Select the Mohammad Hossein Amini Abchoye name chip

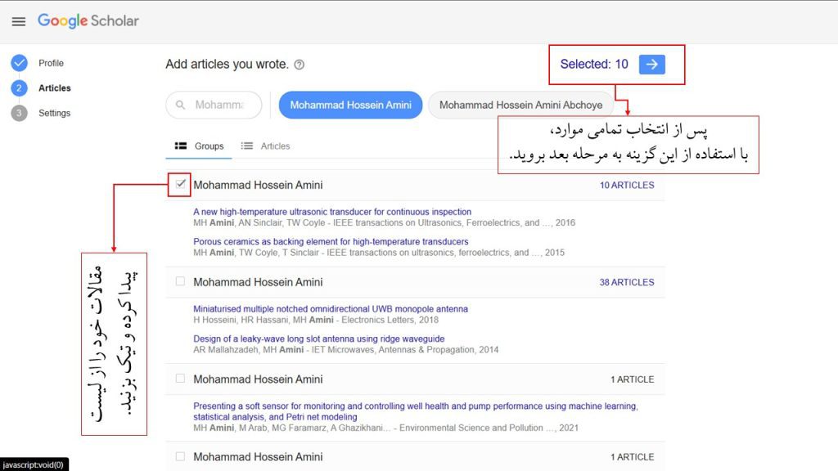pyautogui.click(x=520, y=105)
